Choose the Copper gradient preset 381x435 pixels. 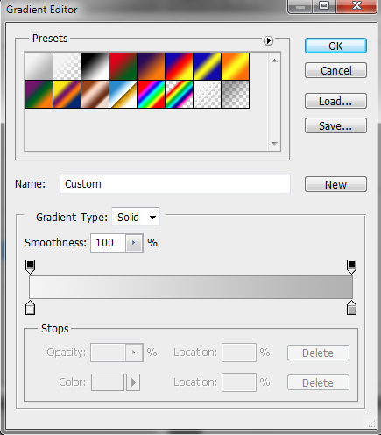tap(95, 95)
